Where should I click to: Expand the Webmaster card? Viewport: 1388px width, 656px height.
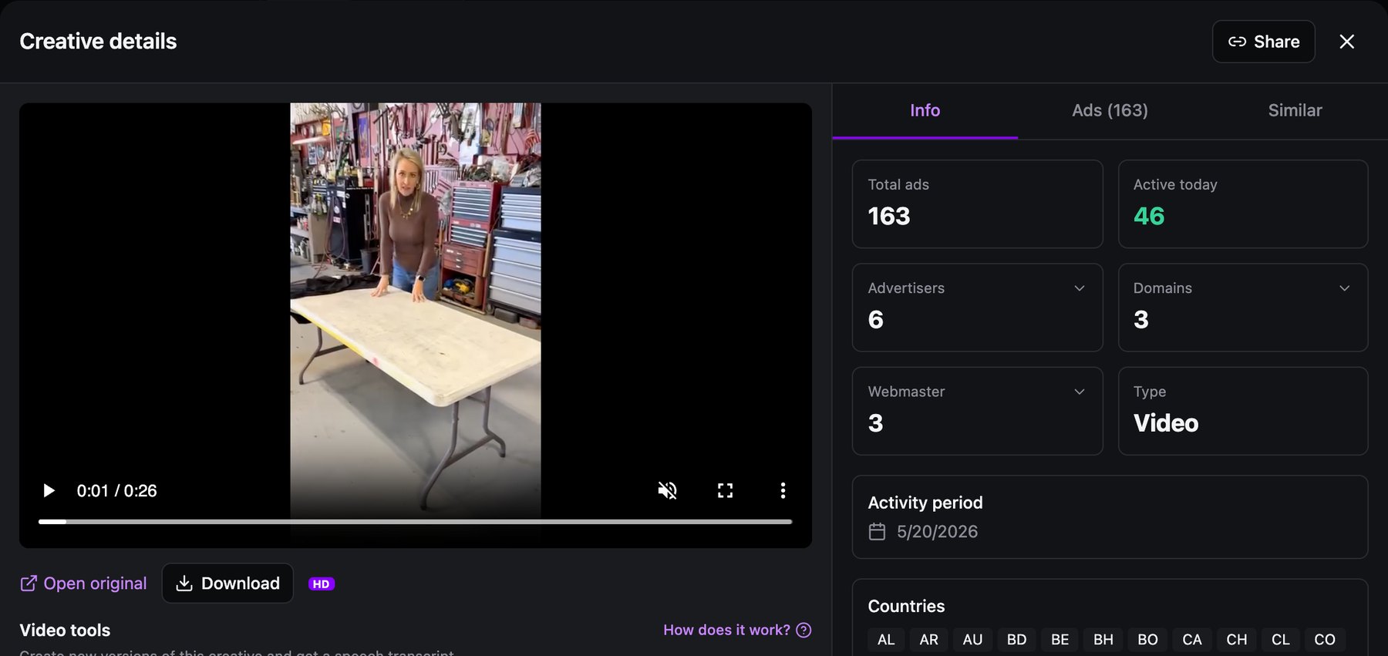click(x=977, y=411)
